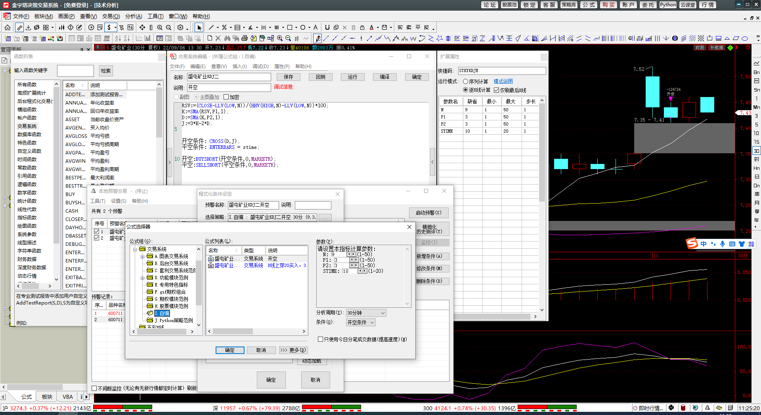This screenshot has width=761, height=415.
Task: Open 模式说明 link
Action: pyautogui.click(x=503, y=81)
